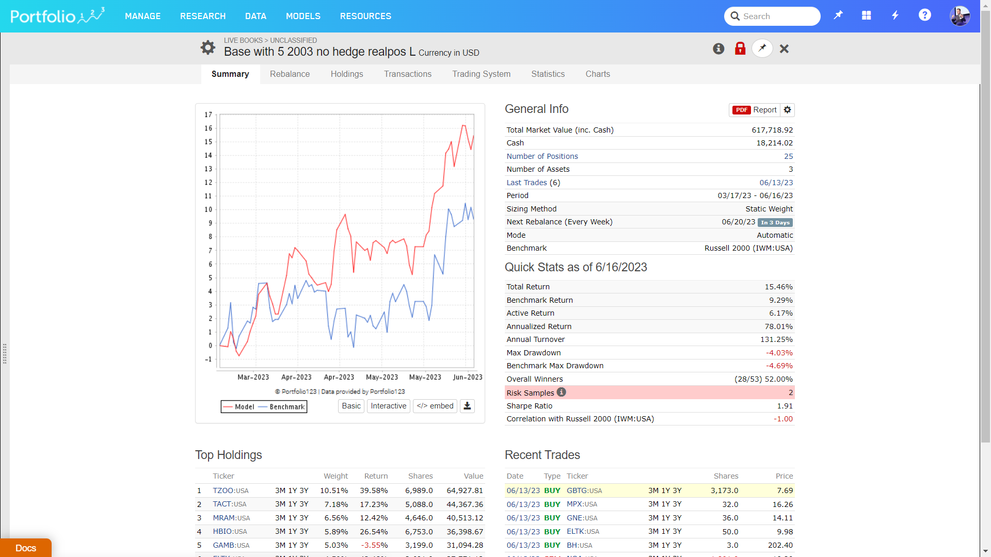Download the chart using the download icon
991x557 pixels.
coord(467,406)
